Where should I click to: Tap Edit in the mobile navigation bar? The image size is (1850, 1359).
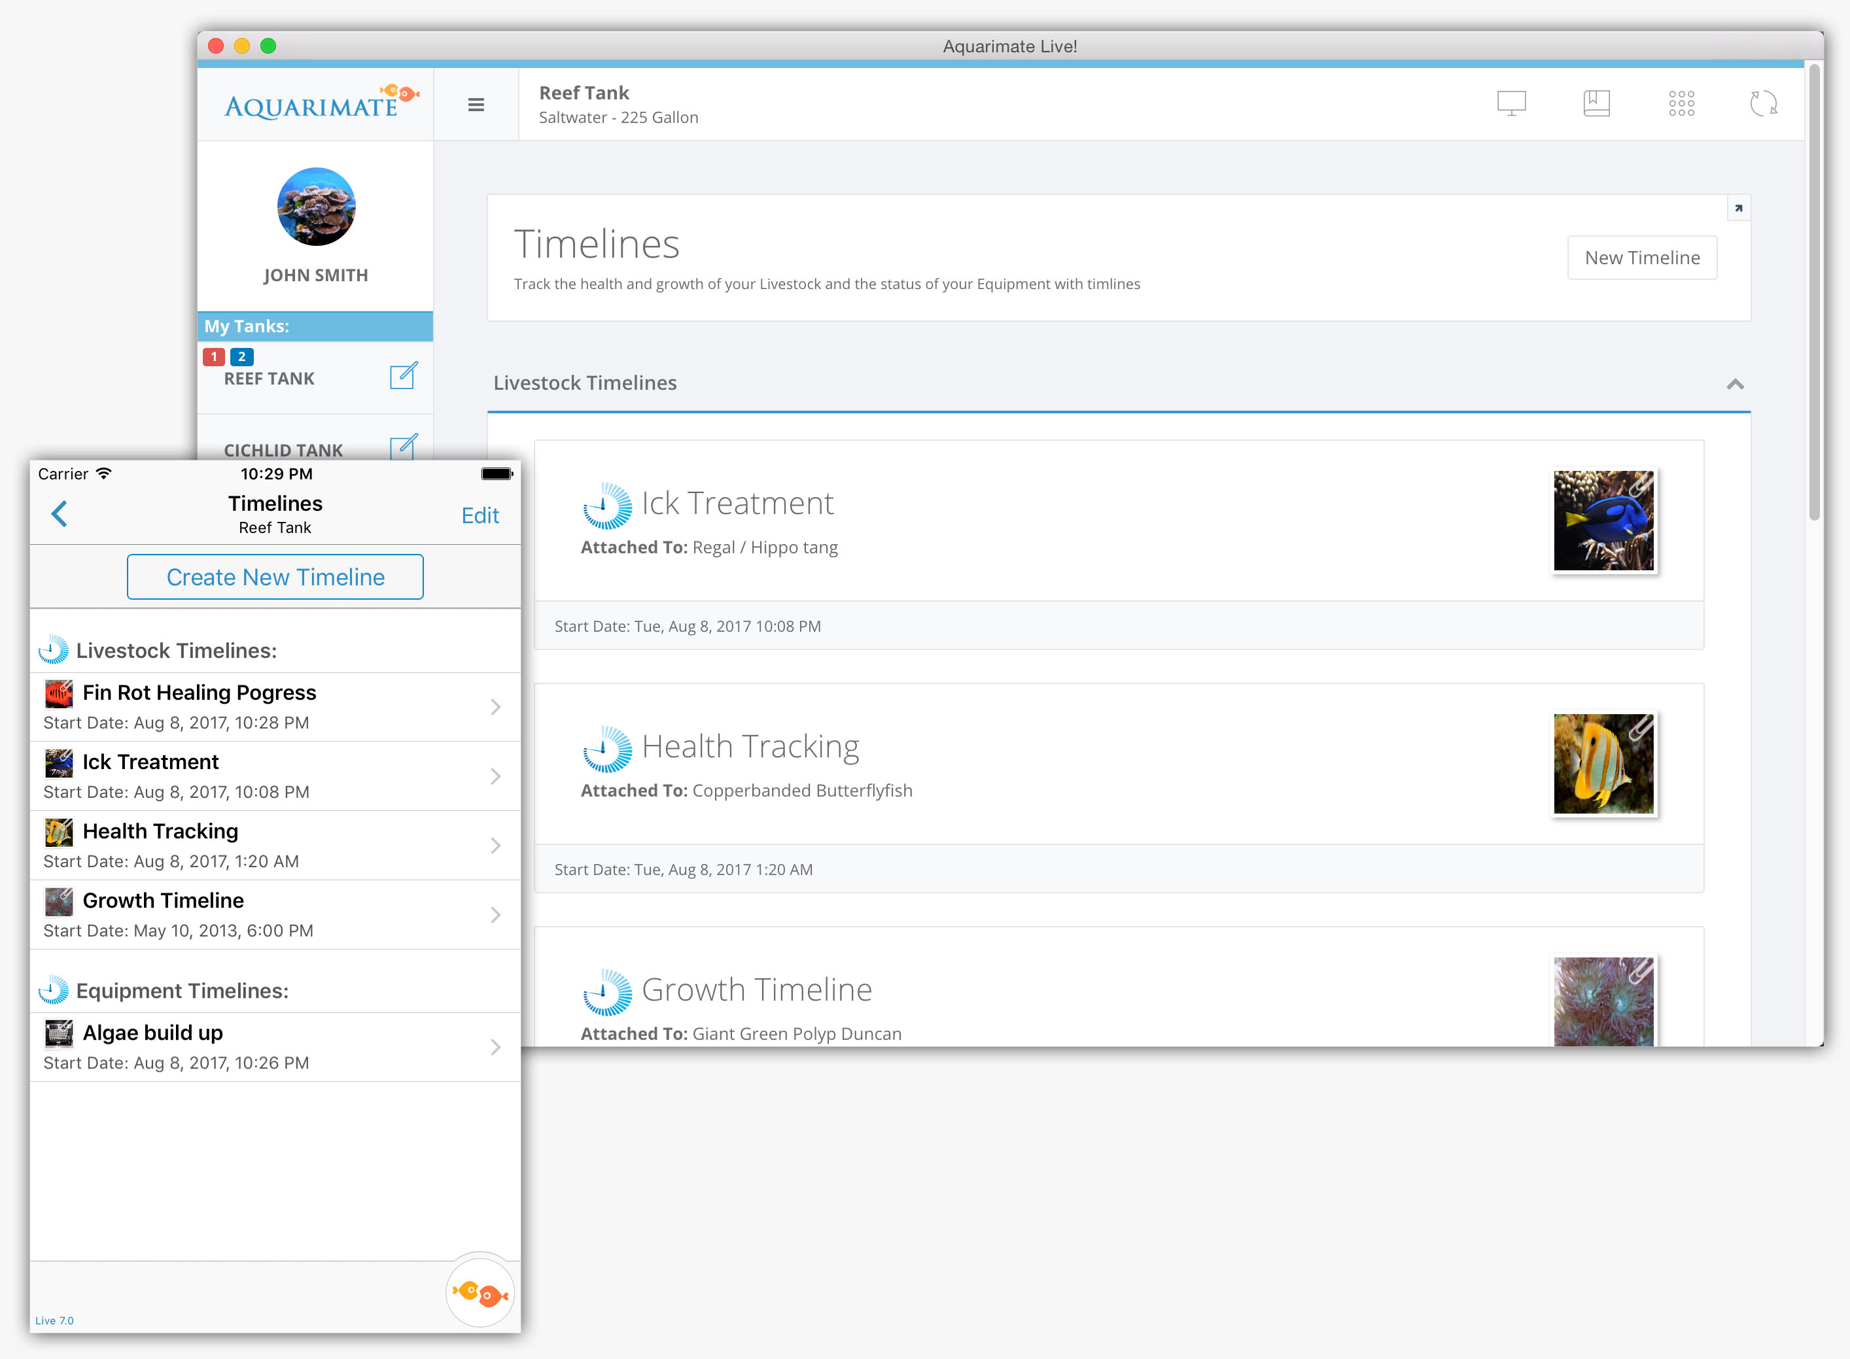tap(480, 515)
